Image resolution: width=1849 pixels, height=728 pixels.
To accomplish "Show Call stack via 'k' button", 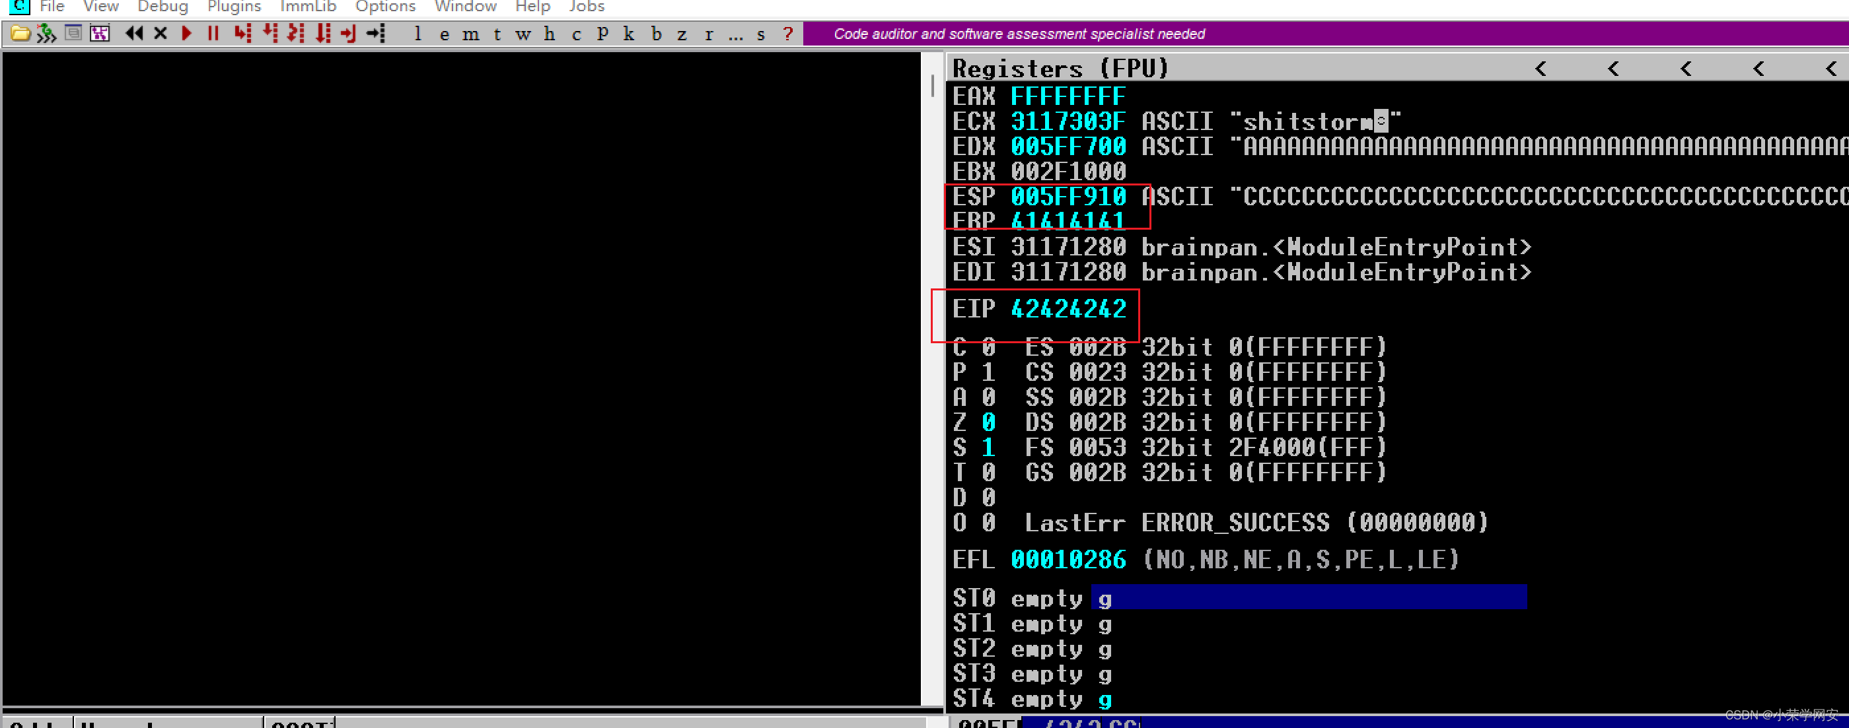I will click(629, 34).
